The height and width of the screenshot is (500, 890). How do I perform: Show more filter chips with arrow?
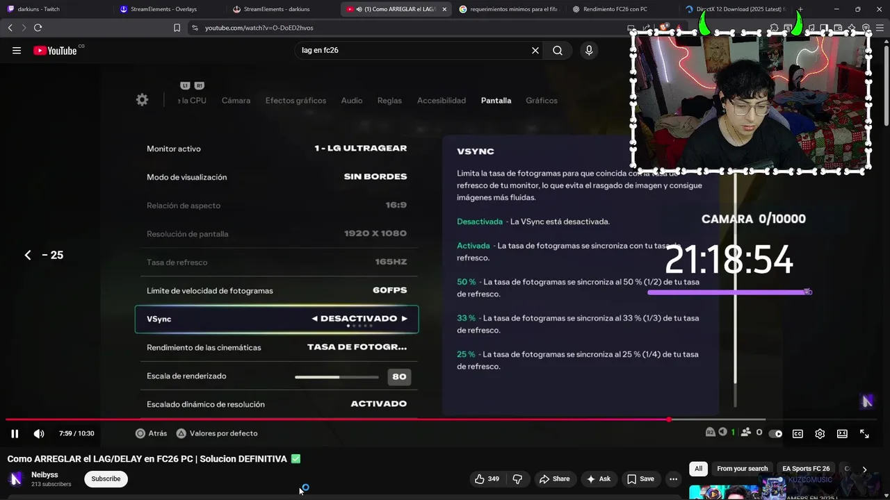[x=864, y=469]
